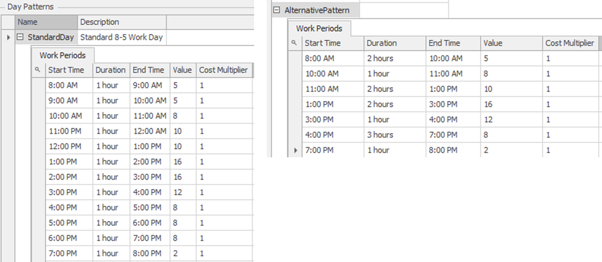This screenshot has width=602, height=262.
Task: Select value 12 in StandardDay 3:00 PM row
Action: tap(183, 192)
